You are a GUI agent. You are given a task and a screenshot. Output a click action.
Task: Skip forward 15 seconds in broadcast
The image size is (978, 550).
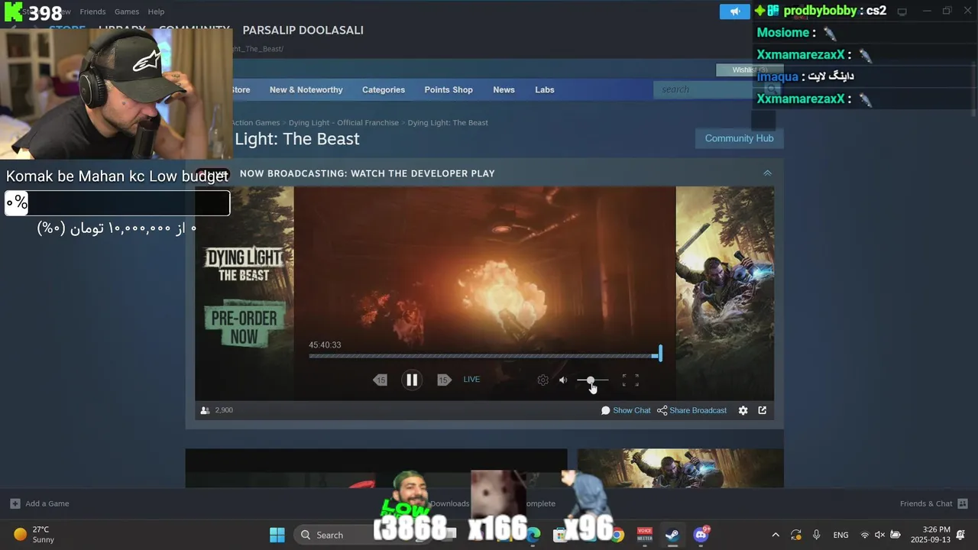pyautogui.click(x=444, y=380)
